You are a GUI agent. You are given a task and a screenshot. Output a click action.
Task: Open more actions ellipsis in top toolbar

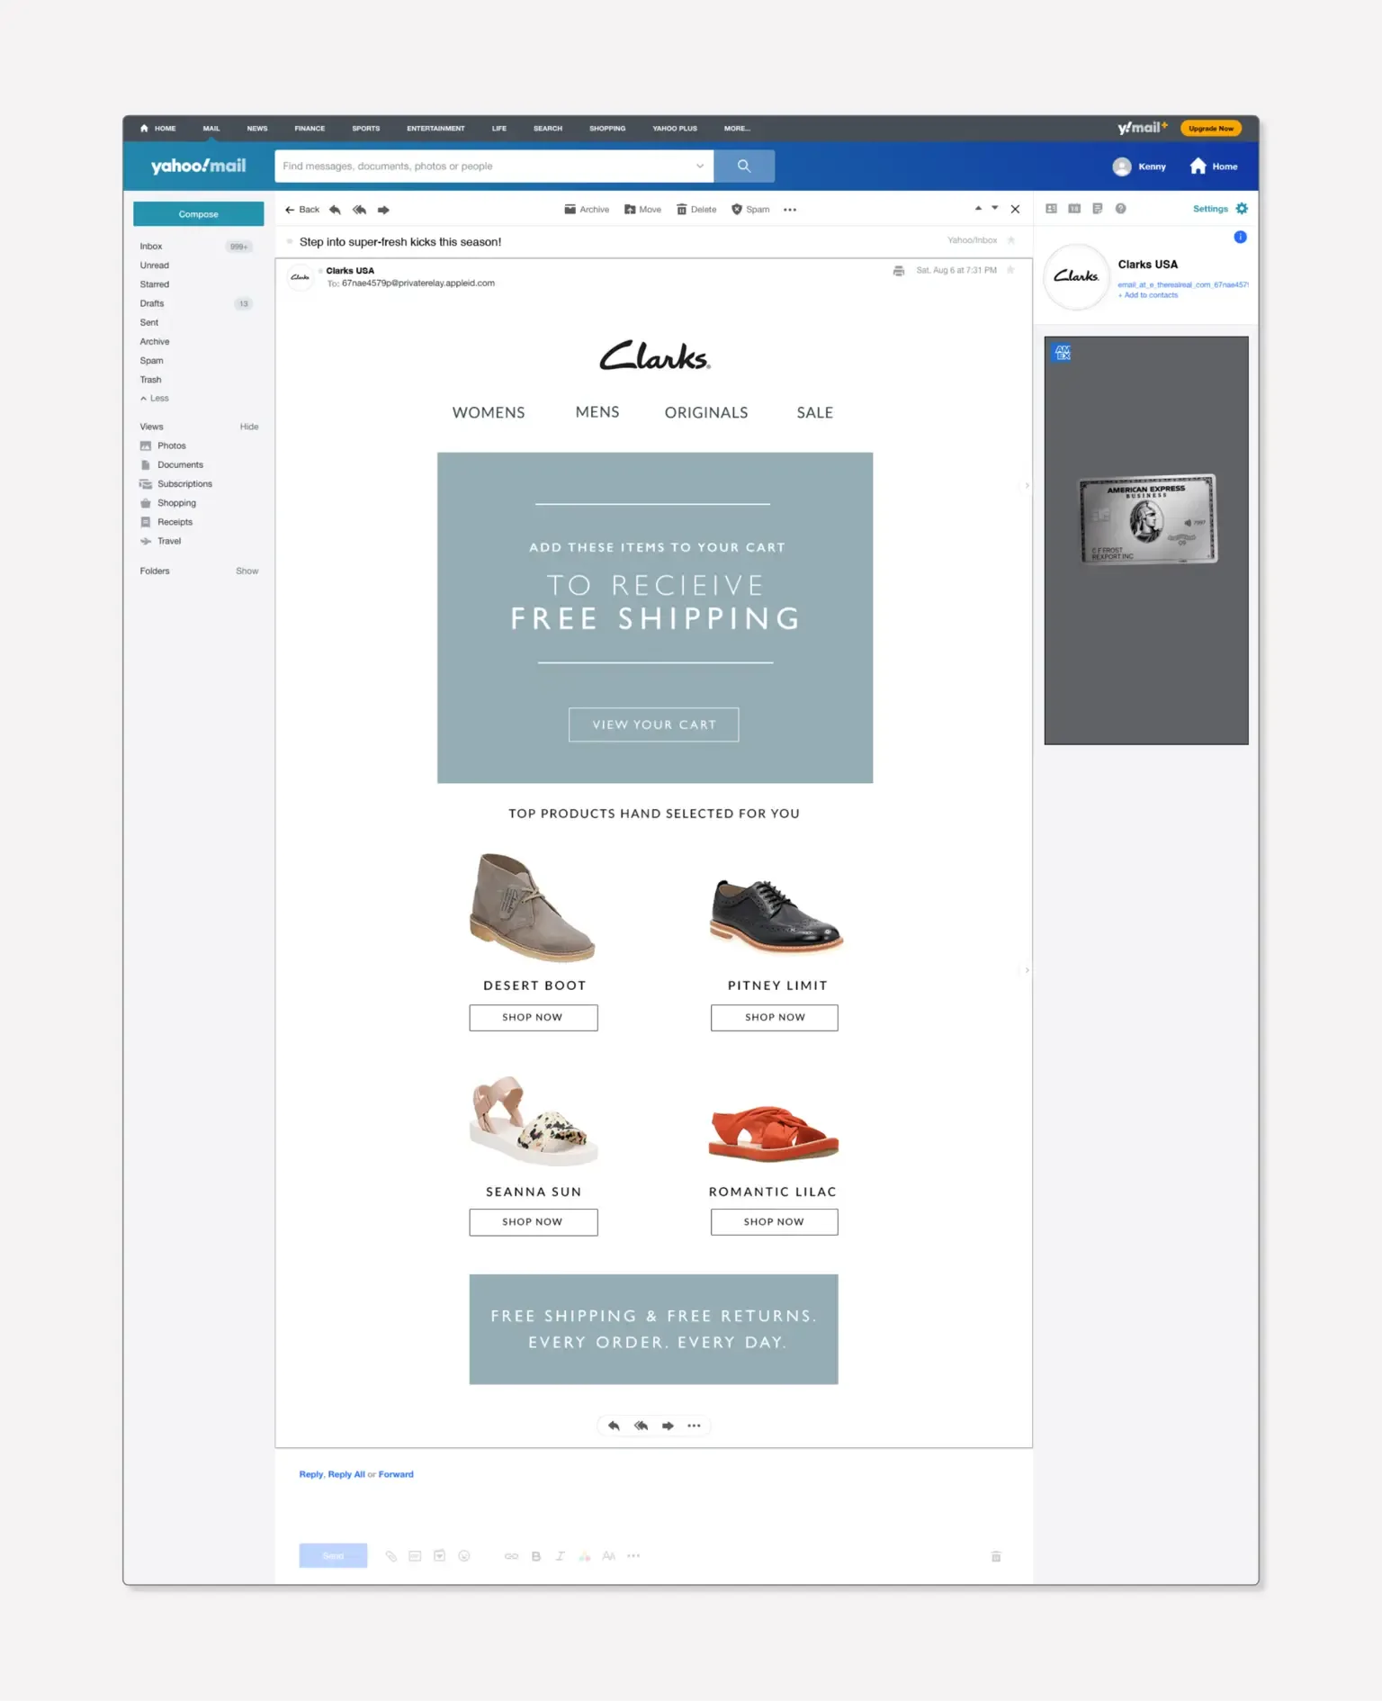pyautogui.click(x=790, y=210)
